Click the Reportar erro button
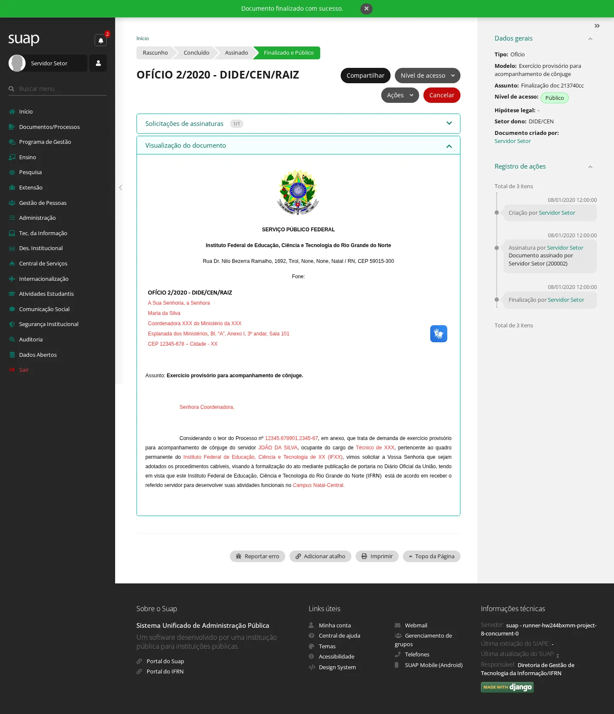Image resolution: width=614 pixels, height=714 pixels. tap(258, 557)
